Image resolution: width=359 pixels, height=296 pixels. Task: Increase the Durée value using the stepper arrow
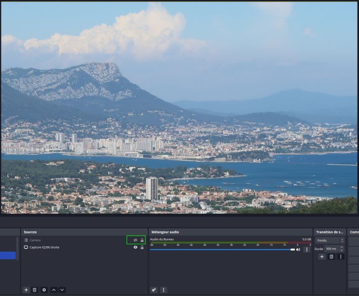342,247
